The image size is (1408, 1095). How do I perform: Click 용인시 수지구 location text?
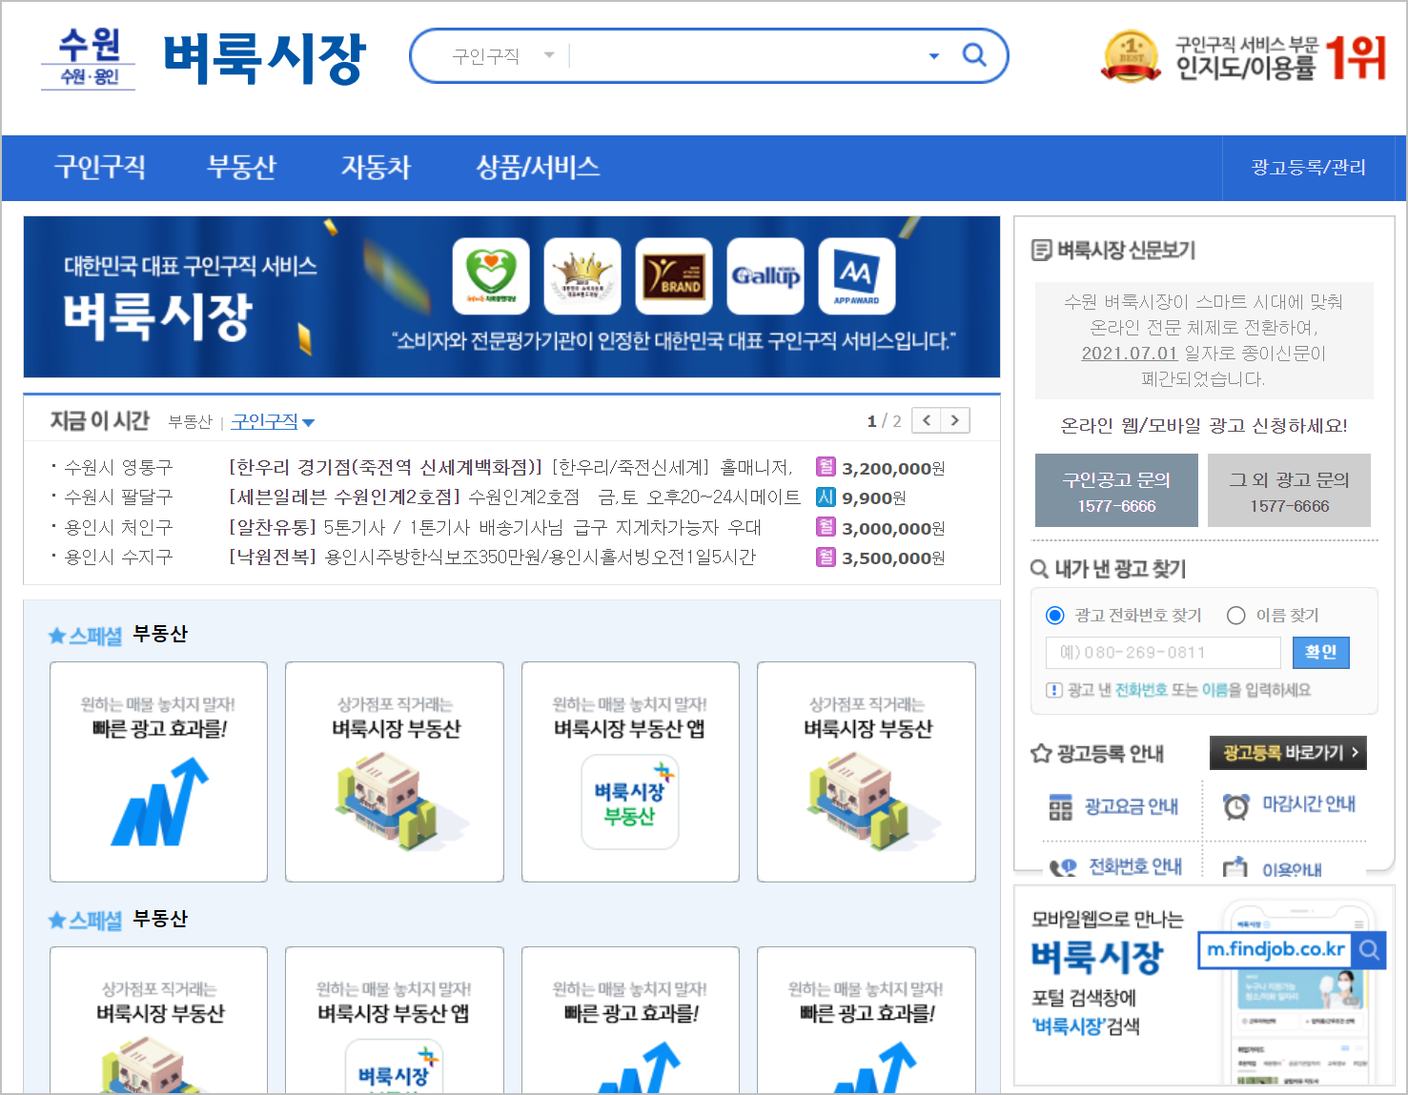(x=118, y=558)
